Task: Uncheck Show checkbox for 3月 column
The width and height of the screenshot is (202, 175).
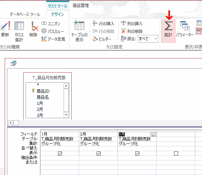Action: 137,154
